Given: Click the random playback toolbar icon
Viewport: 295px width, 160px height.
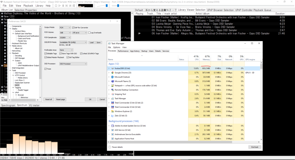Looking at the screenshot, I should (x=74, y=6).
